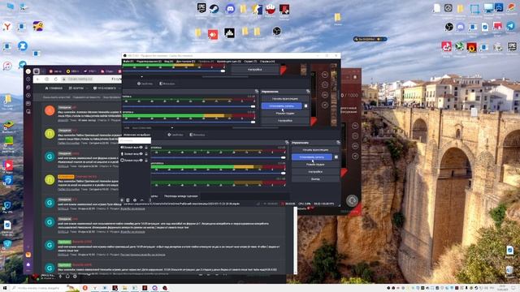Click the lower highlighted Остановить запись button
This screenshot has height=292, width=520.
[x=312, y=157]
